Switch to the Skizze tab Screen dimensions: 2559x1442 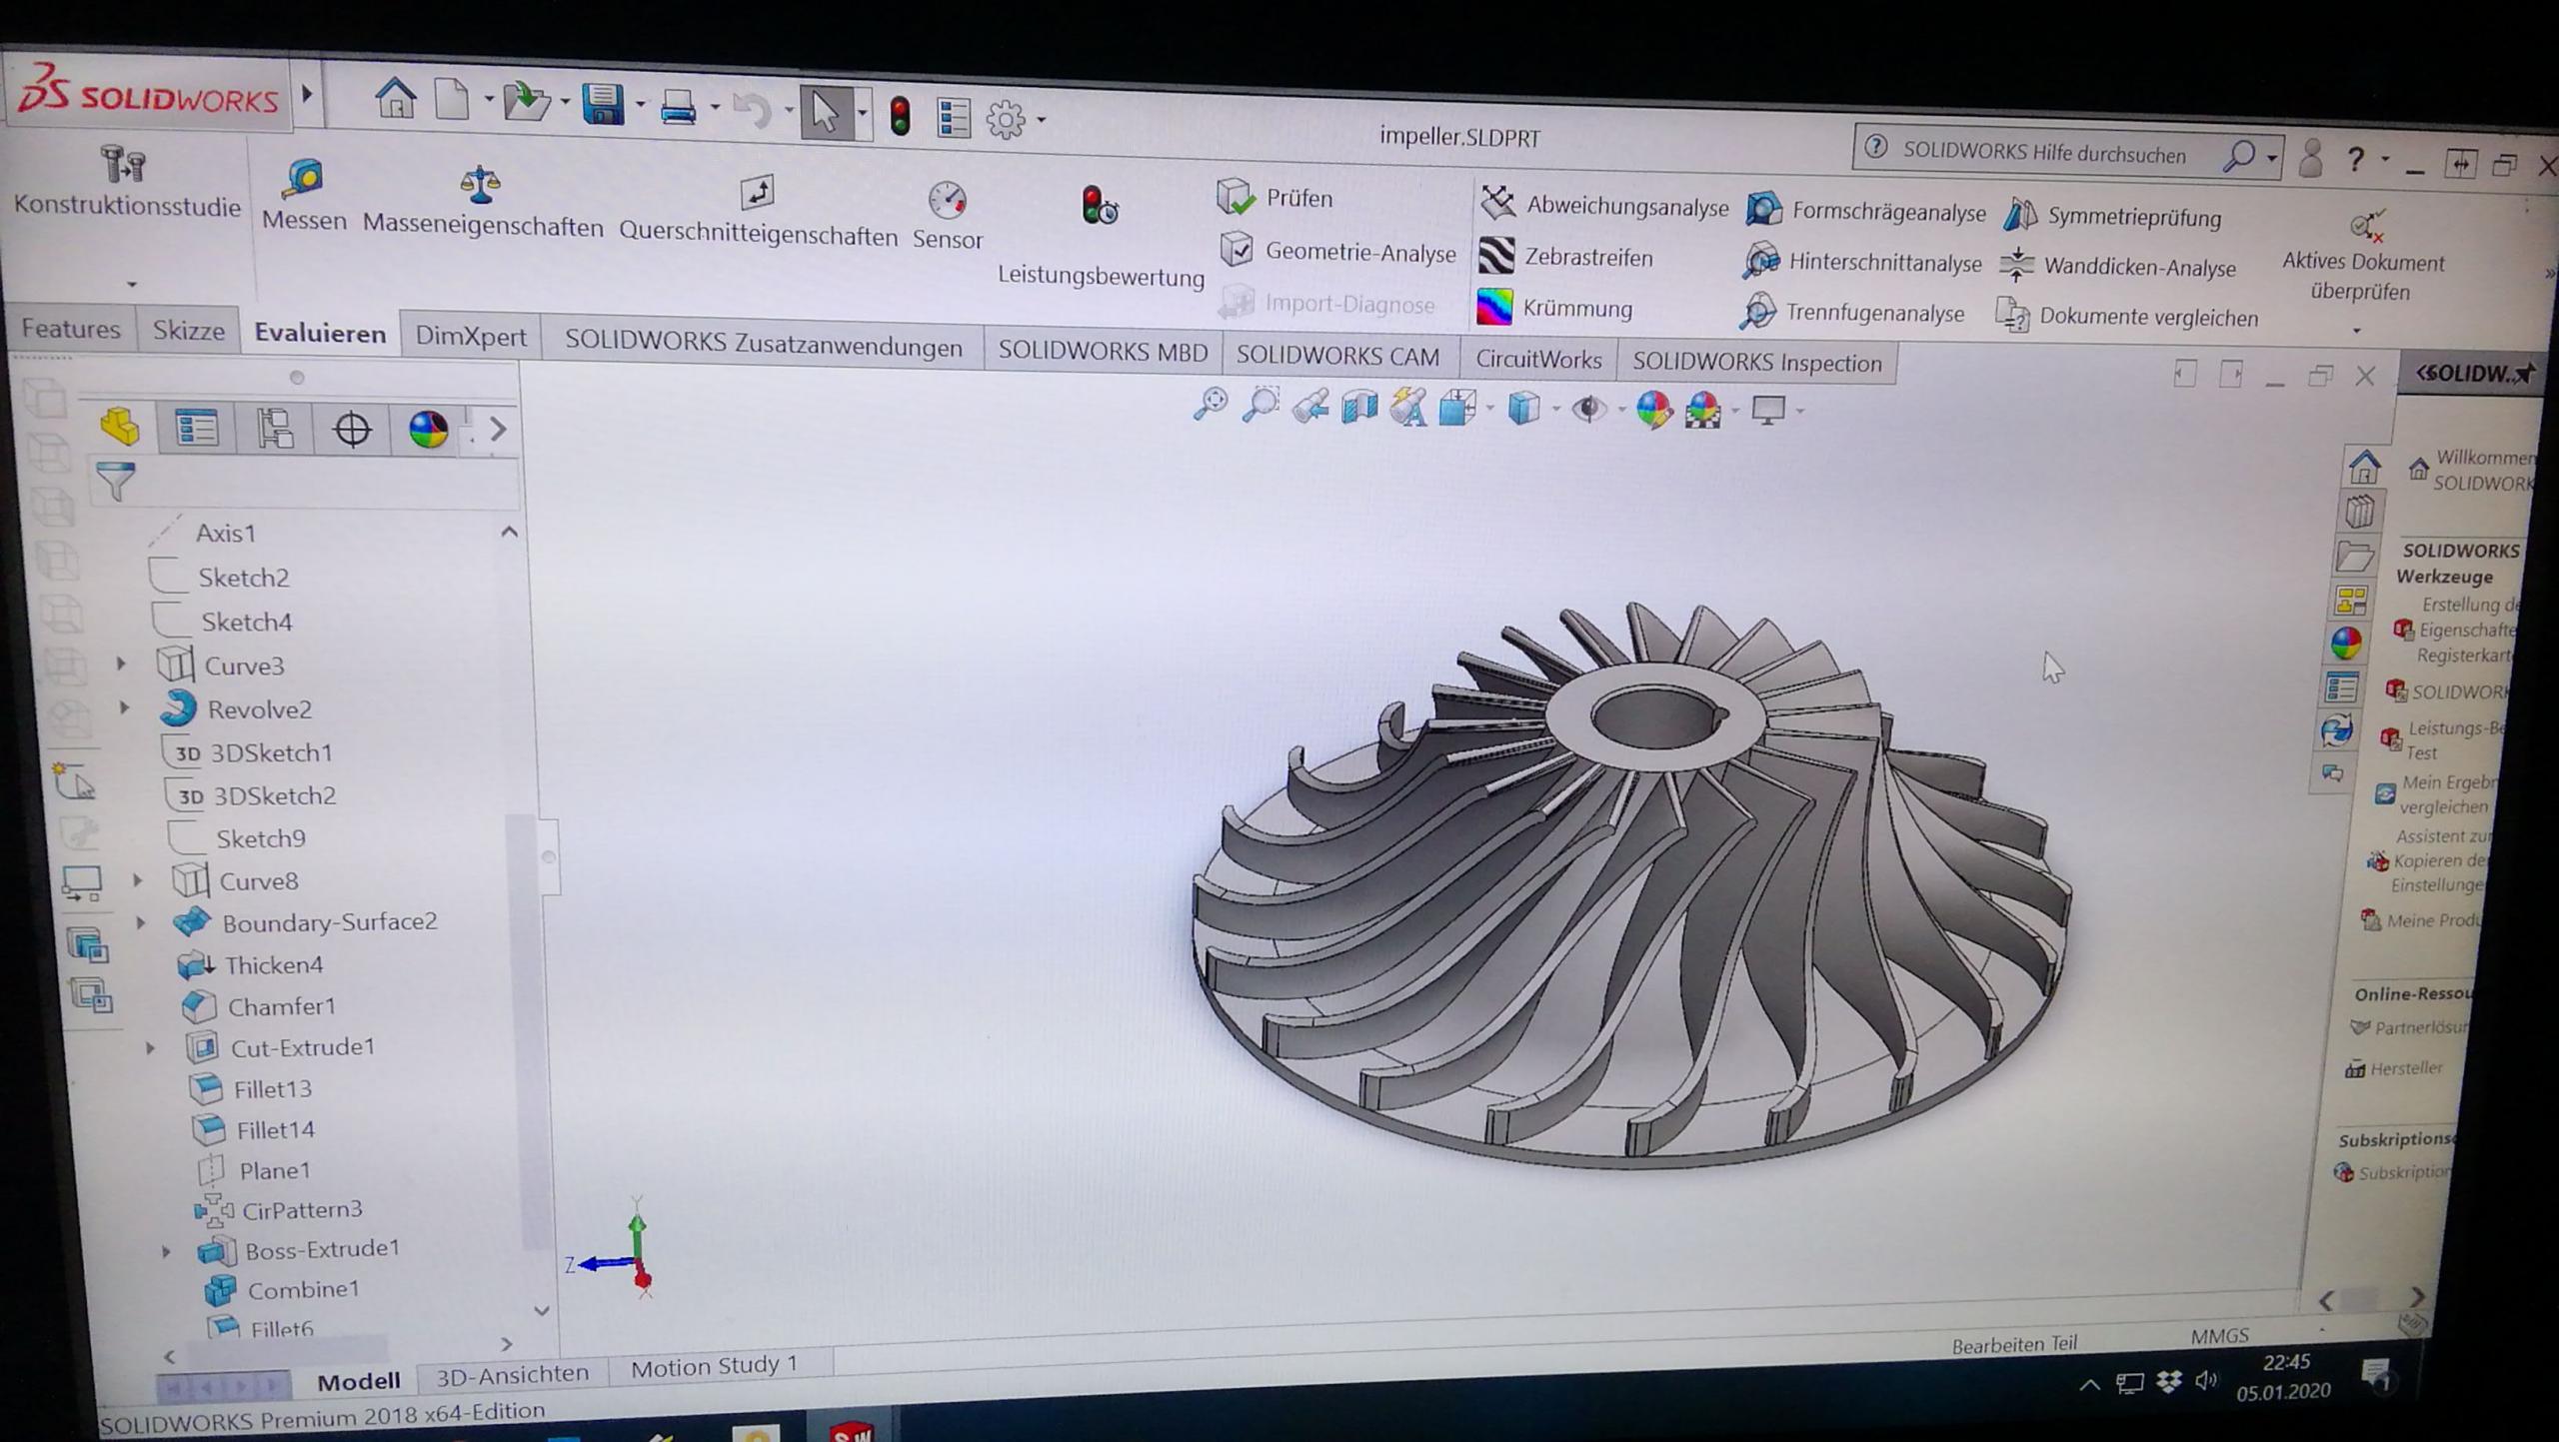pos(188,330)
